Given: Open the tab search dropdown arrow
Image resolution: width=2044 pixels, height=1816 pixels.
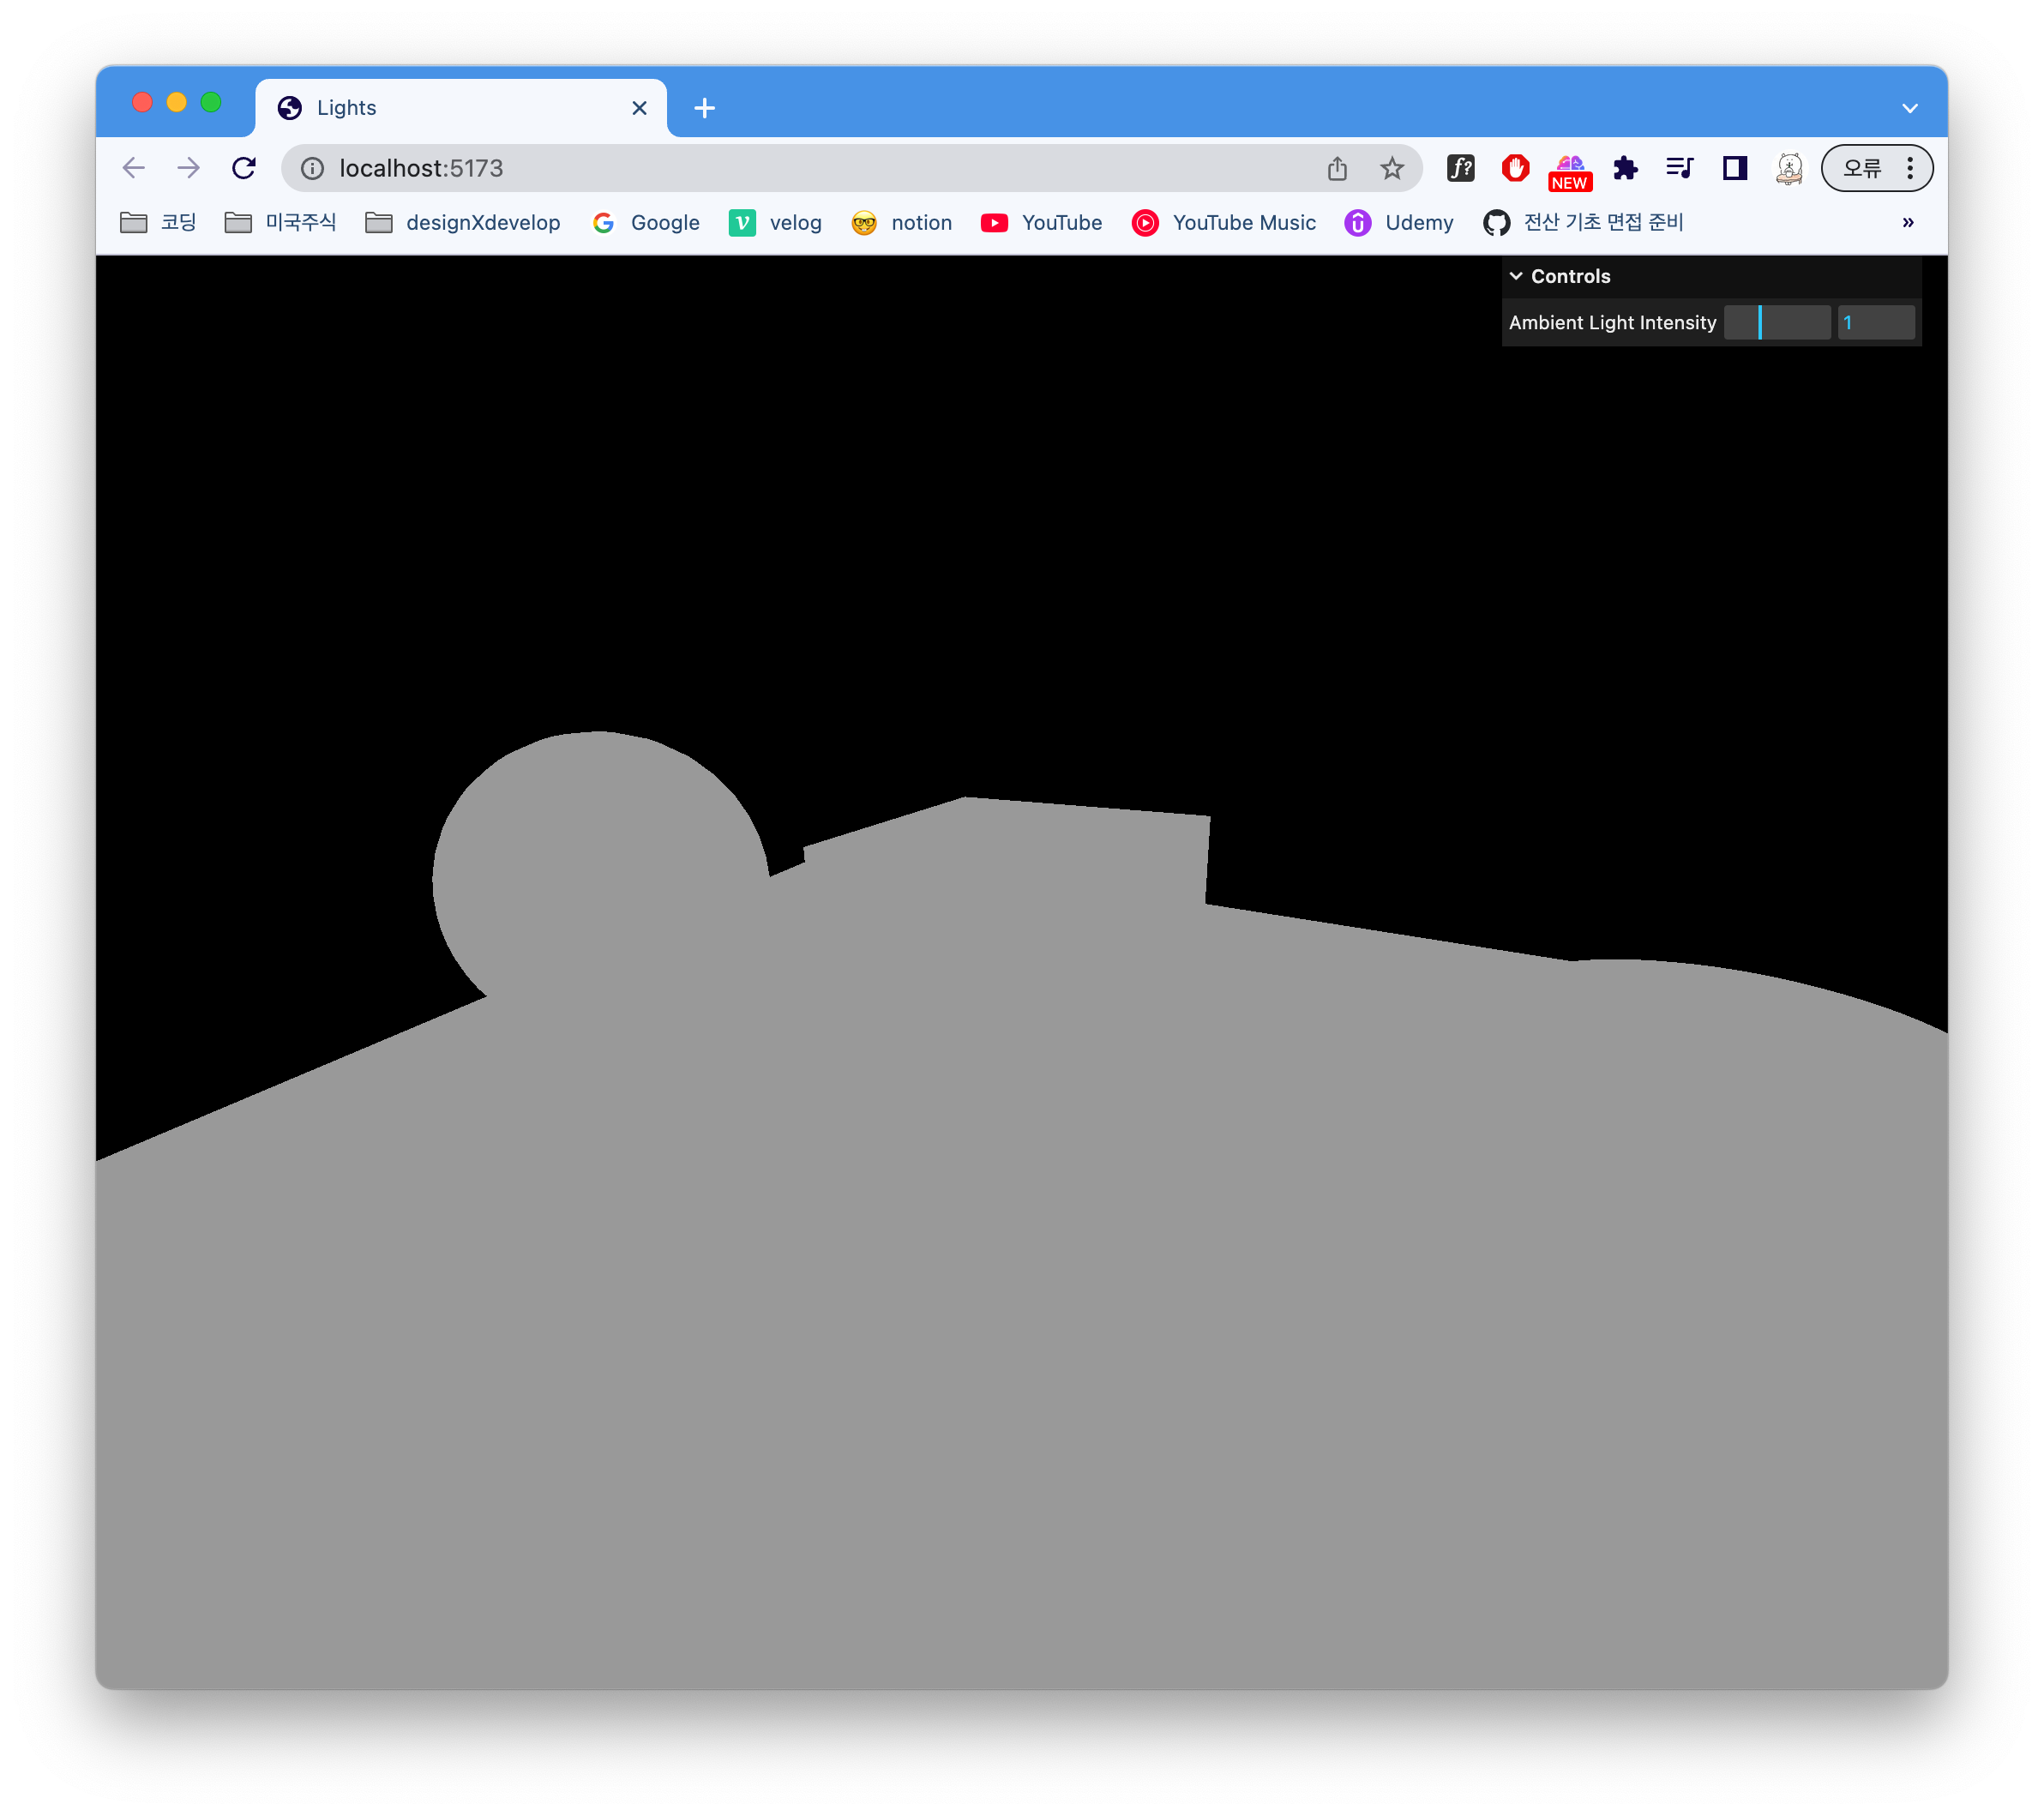Looking at the screenshot, I should click(1909, 108).
